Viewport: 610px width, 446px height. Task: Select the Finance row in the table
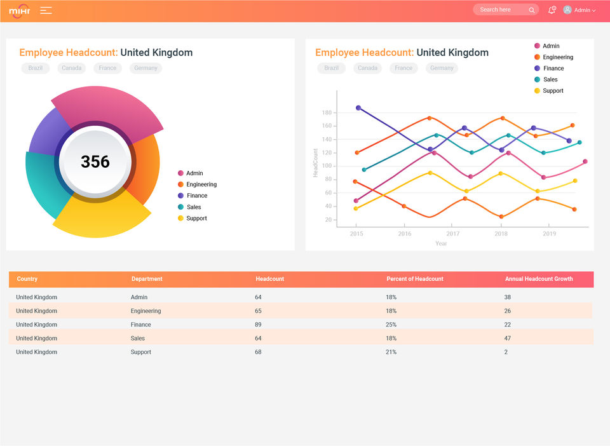301,325
